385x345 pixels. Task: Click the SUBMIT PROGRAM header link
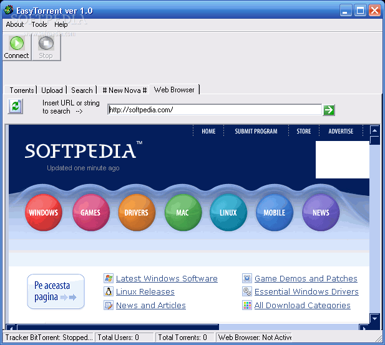coord(256,132)
